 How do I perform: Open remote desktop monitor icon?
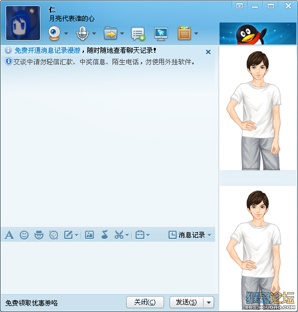click(161, 34)
